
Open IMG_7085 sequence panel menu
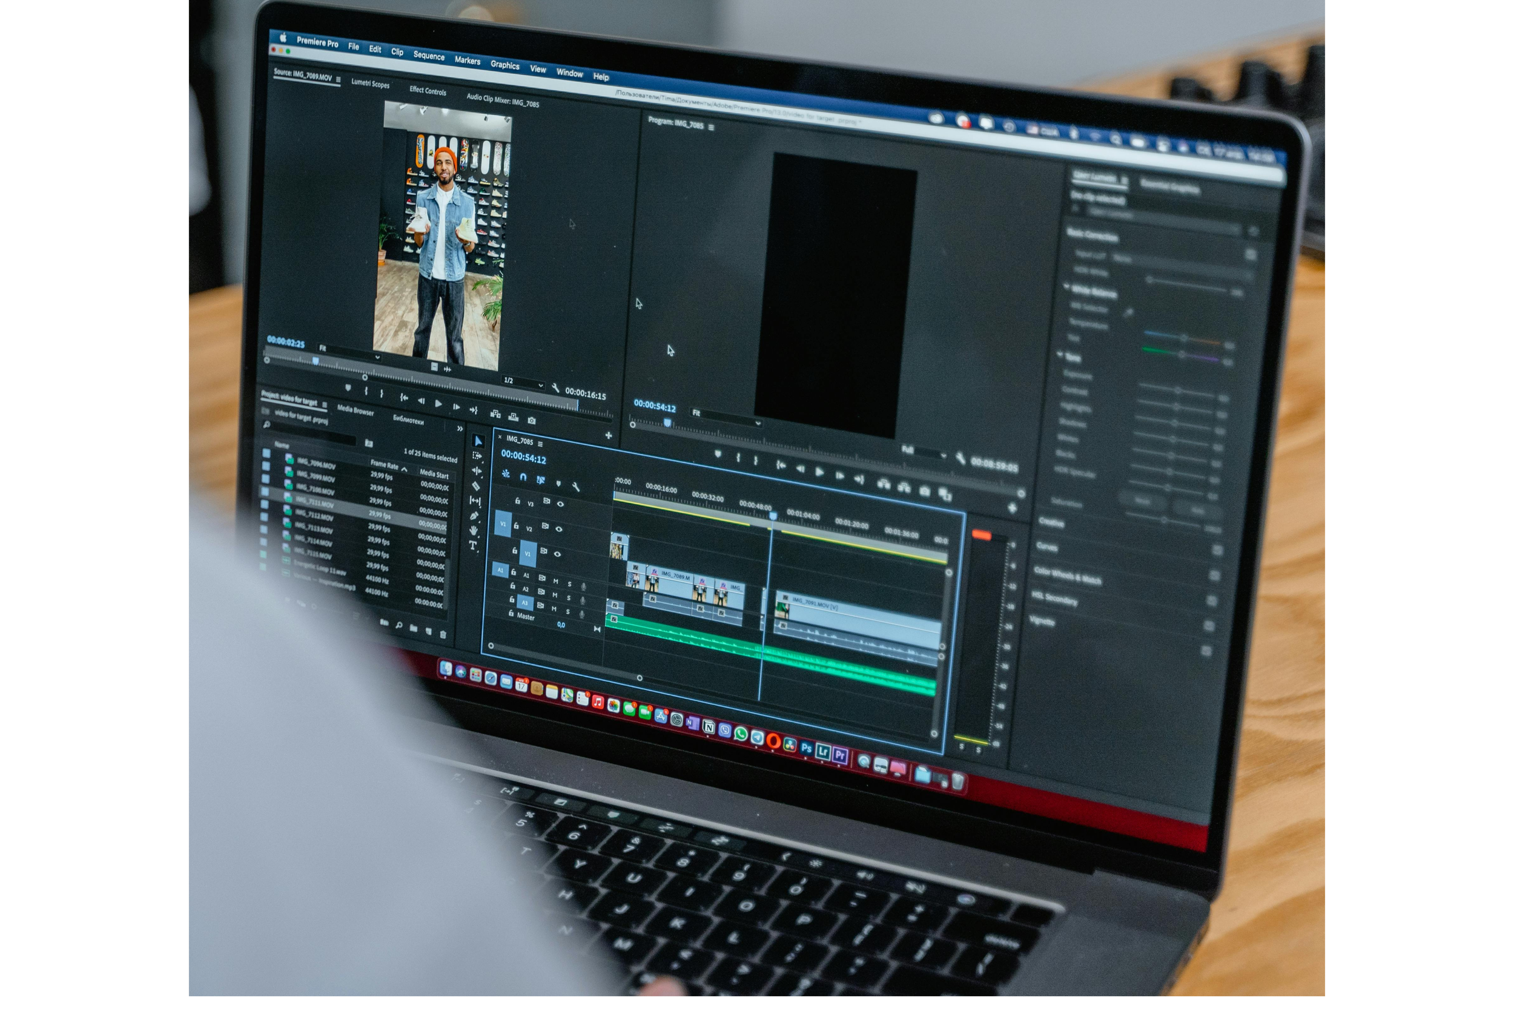tap(540, 444)
